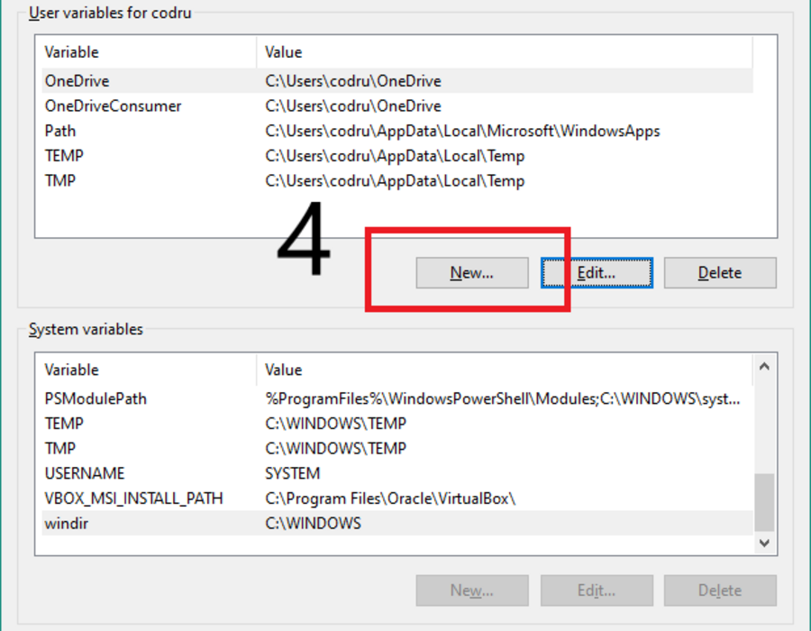Click Edit... under system variables
Screen dimensions: 811x631
click(597, 590)
